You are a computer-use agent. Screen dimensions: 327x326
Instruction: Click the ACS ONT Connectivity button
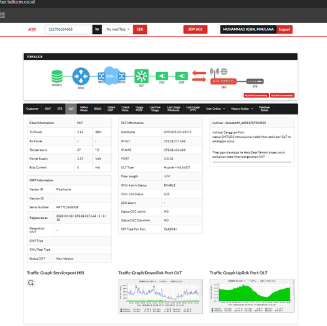(256, 95)
